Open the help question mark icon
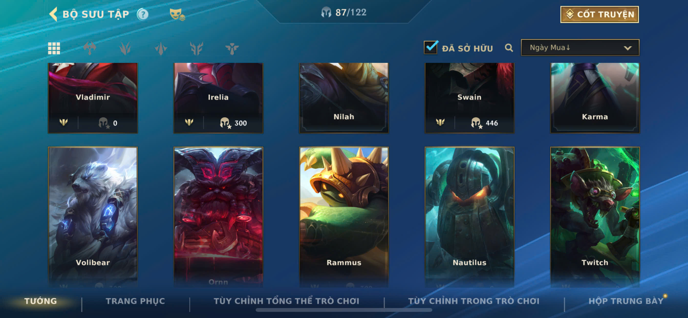The width and height of the screenshot is (688, 318). pos(143,14)
